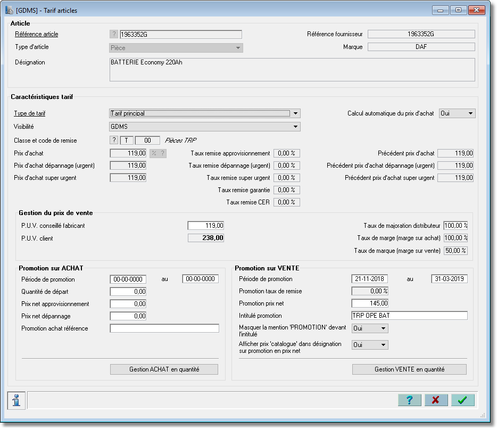The height and width of the screenshot is (429, 497).
Task: Maximize the Tarif articles window
Action: (x=458, y=10)
